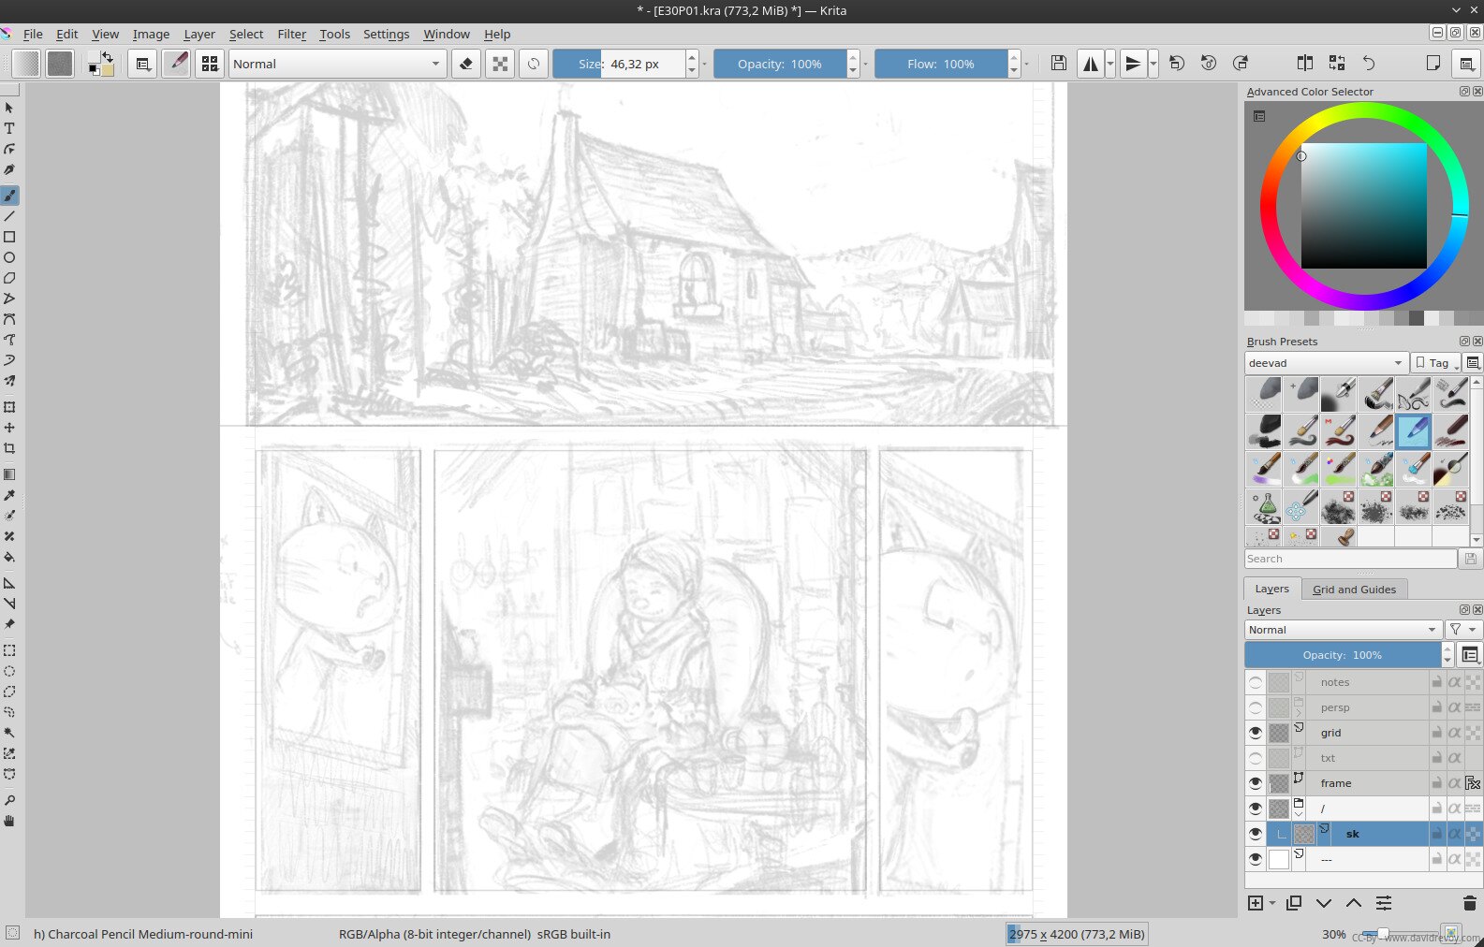This screenshot has width=1484, height=947.
Task: Open the Filter menu
Action: coord(291,34)
